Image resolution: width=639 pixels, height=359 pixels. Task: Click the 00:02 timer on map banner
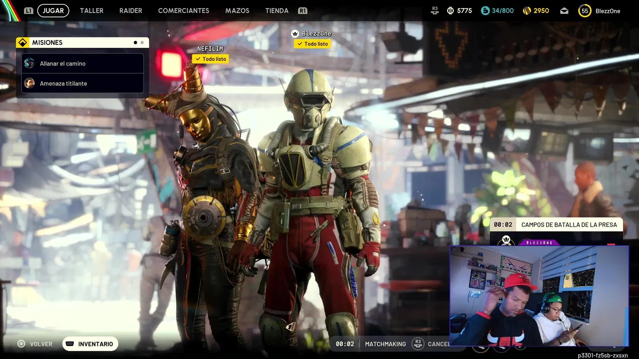(503, 225)
